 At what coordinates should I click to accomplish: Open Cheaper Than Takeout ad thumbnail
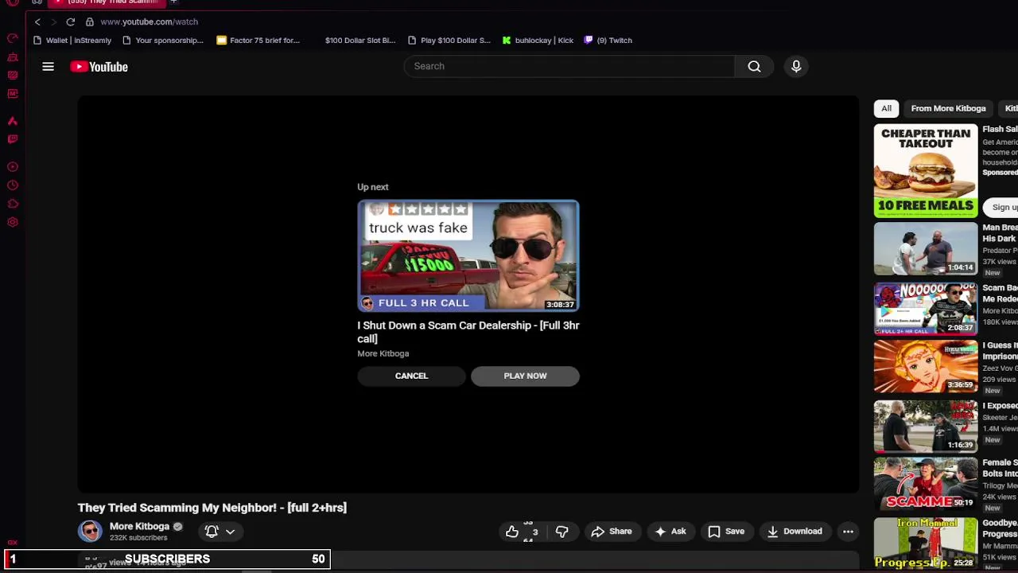[926, 171]
